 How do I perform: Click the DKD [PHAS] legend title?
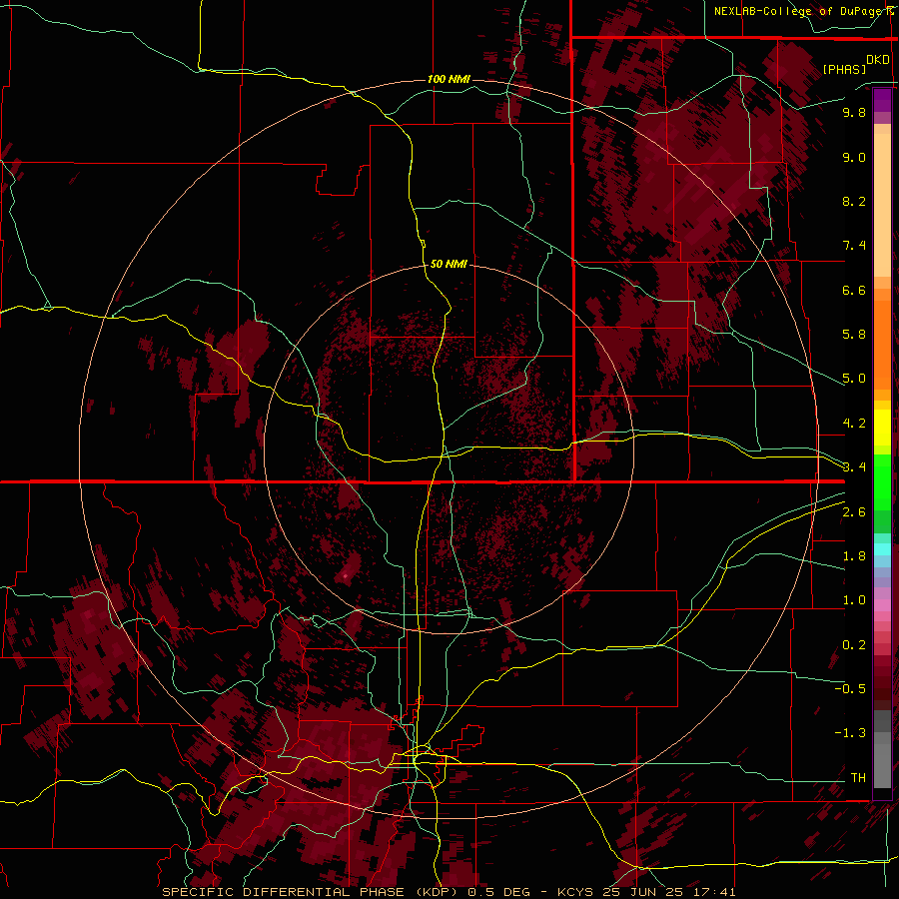(x=856, y=64)
